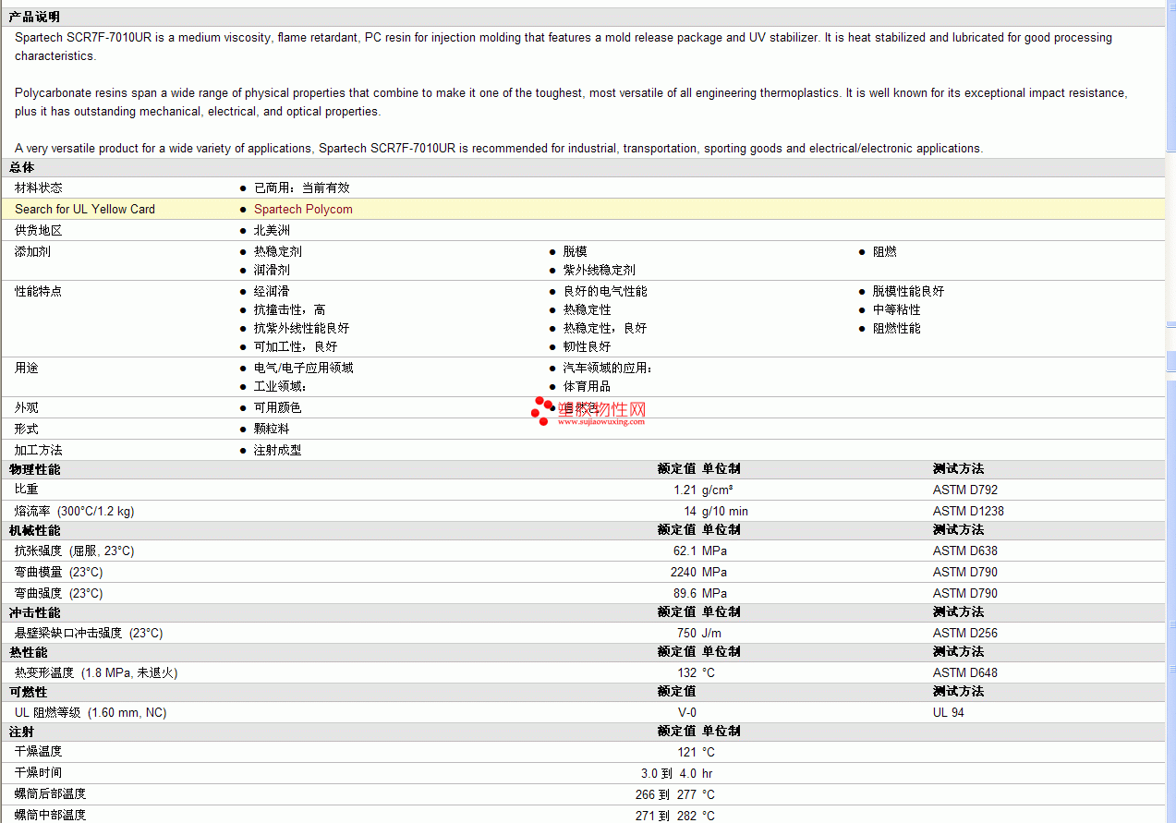Click the 脱模性能良好 feature entry
The image size is (1176, 823).
click(x=909, y=291)
